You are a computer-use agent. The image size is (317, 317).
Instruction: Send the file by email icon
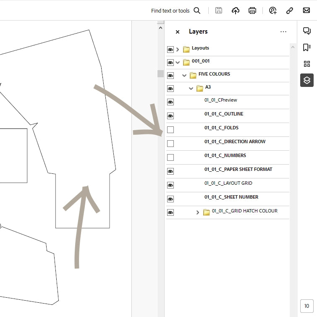tap(307, 10)
